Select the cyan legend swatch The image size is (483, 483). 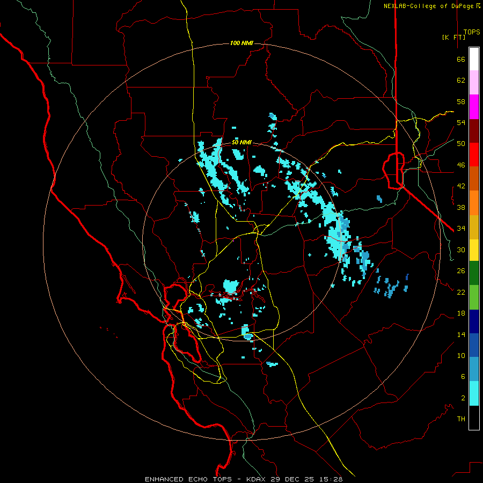click(x=474, y=393)
